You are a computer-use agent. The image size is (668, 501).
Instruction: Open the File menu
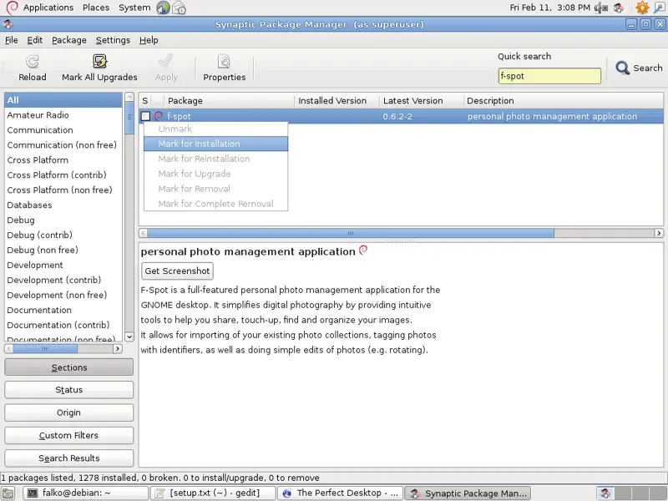click(x=12, y=40)
